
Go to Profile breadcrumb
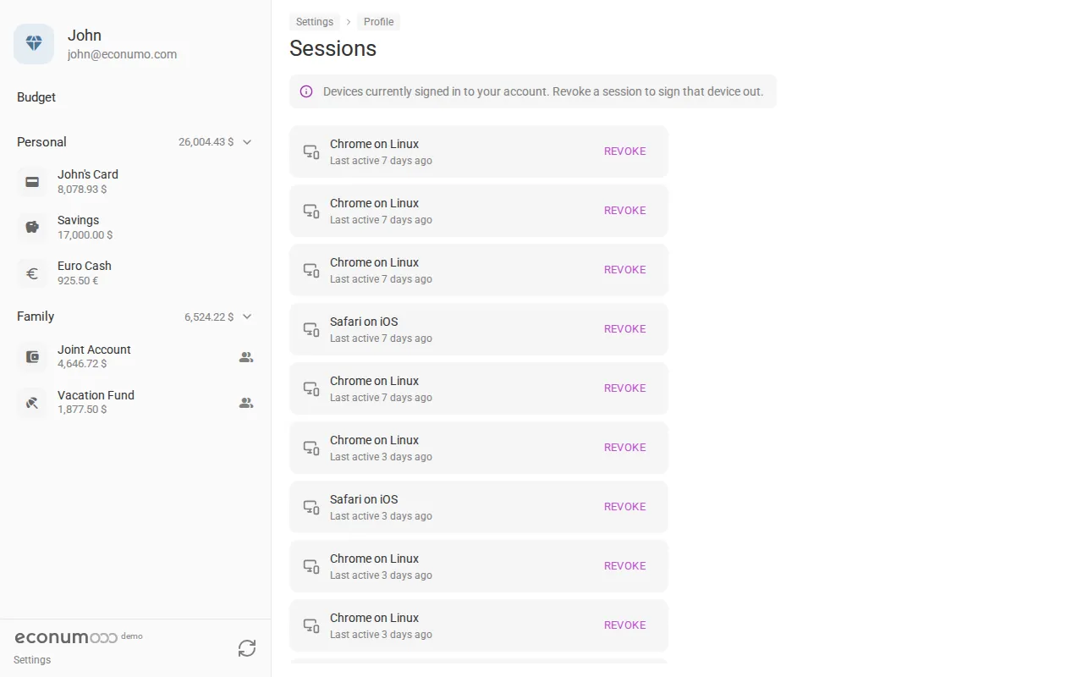tap(378, 22)
